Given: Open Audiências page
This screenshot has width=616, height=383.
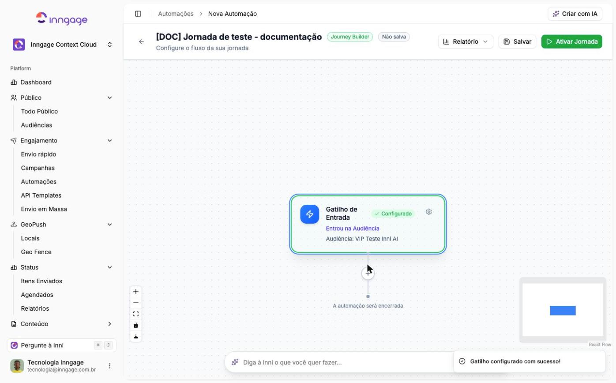Looking at the screenshot, I should (37, 125).
